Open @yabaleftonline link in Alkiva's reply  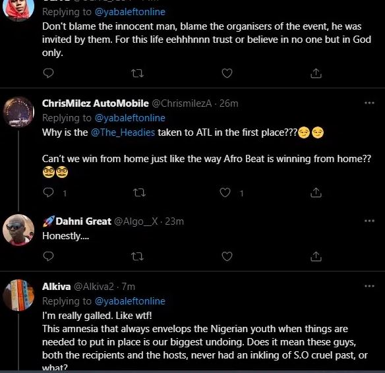130,301
